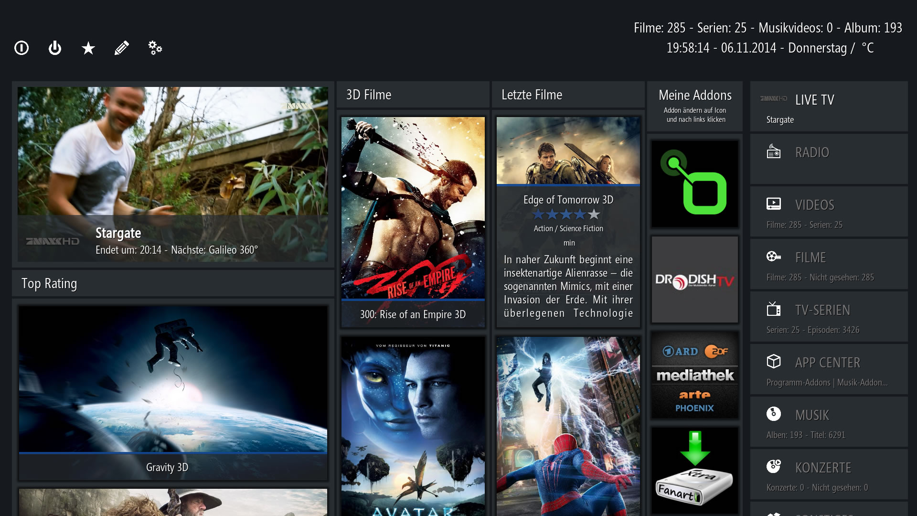
Task: Open the DrDish TV addon
Action: 695,279
